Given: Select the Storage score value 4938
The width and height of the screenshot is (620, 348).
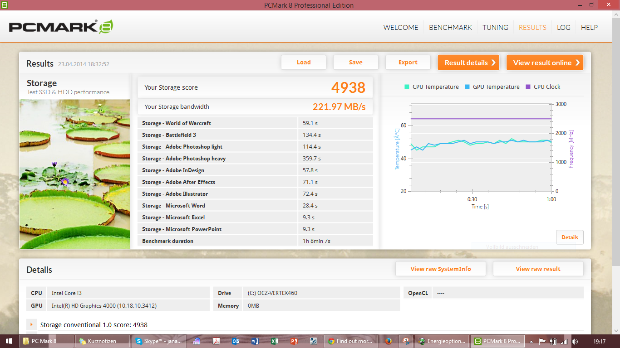Looking at the screenshot, I should [x=348, y=87].
